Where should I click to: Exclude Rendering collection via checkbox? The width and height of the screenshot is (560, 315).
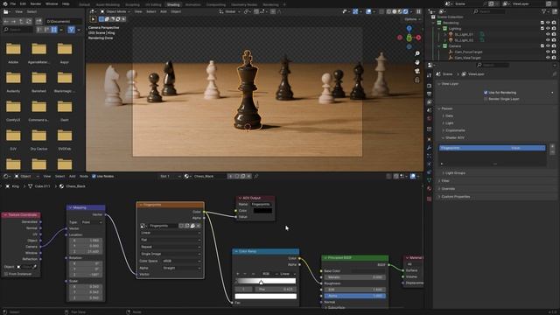click(x=542, y=23)
